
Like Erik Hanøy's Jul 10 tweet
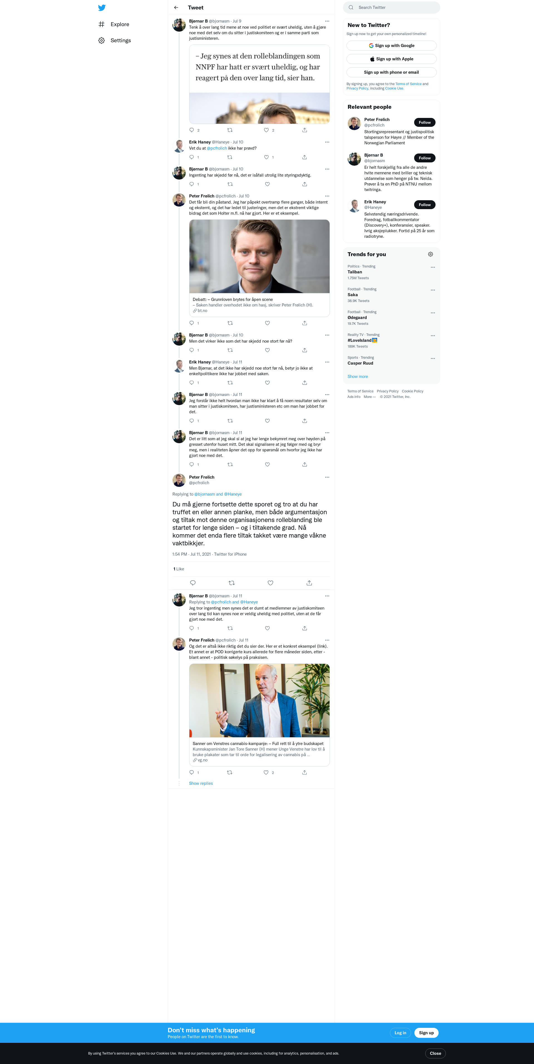click(266, 157)
